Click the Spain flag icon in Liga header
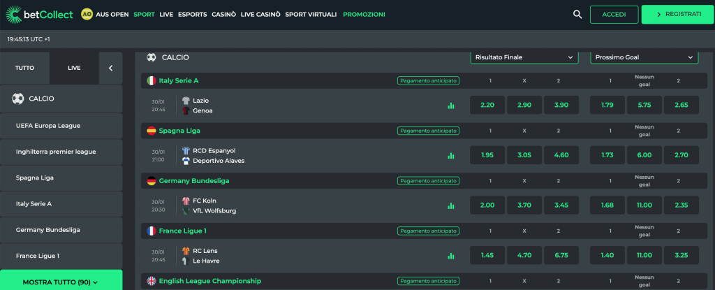The height and width of the screenshot is (290, 715). pyautogui.click(x=152, y=131)
